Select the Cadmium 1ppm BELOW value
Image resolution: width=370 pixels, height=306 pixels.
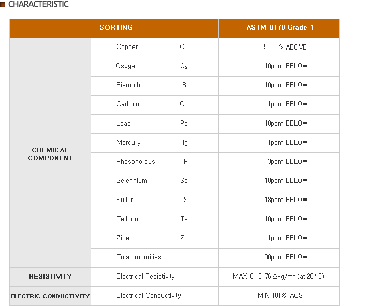(287, 104)
